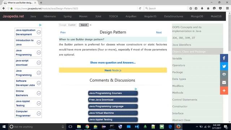Expand the Software Developer Jobs ad arrow
The image size is (231, 130).
[x=39, y=83]
